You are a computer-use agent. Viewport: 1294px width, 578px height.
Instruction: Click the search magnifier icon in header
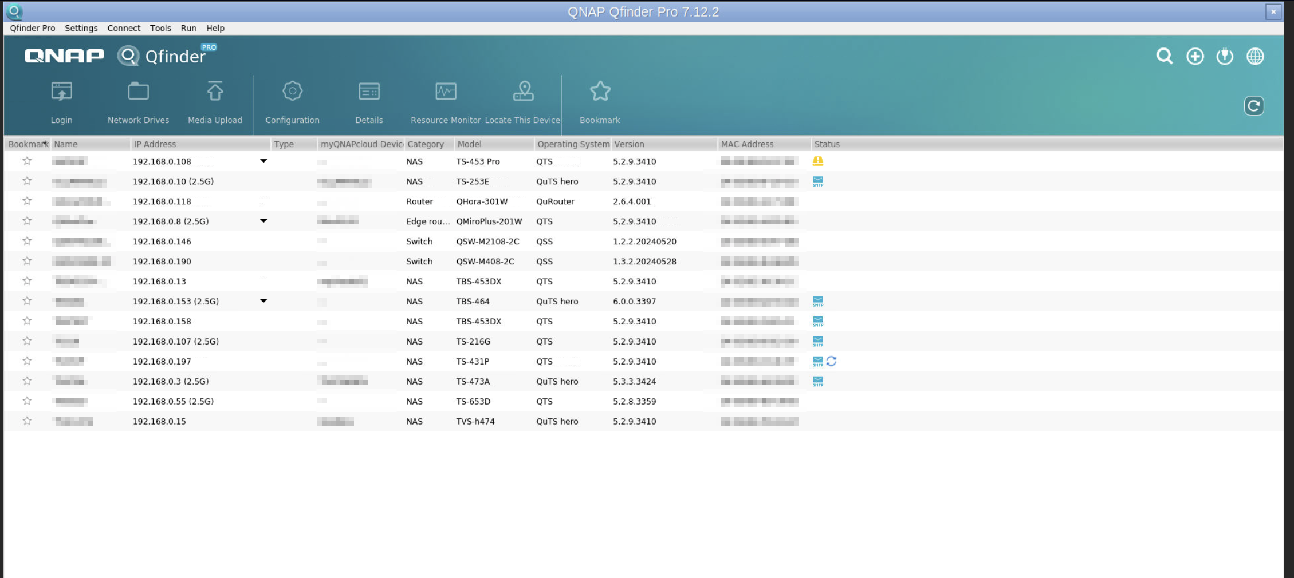tap(1165, 56)
